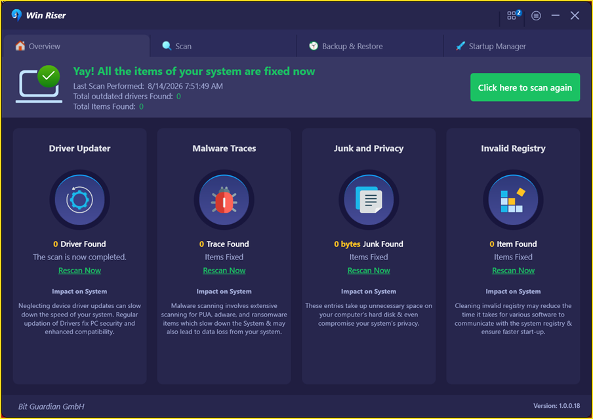Click the Invalid Registry blocks icon

(513, 200)
